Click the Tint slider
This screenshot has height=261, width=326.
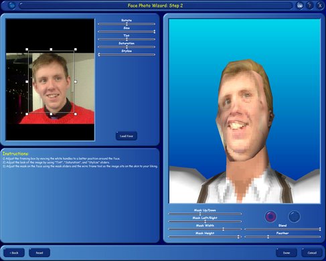(x=127, y=39)
